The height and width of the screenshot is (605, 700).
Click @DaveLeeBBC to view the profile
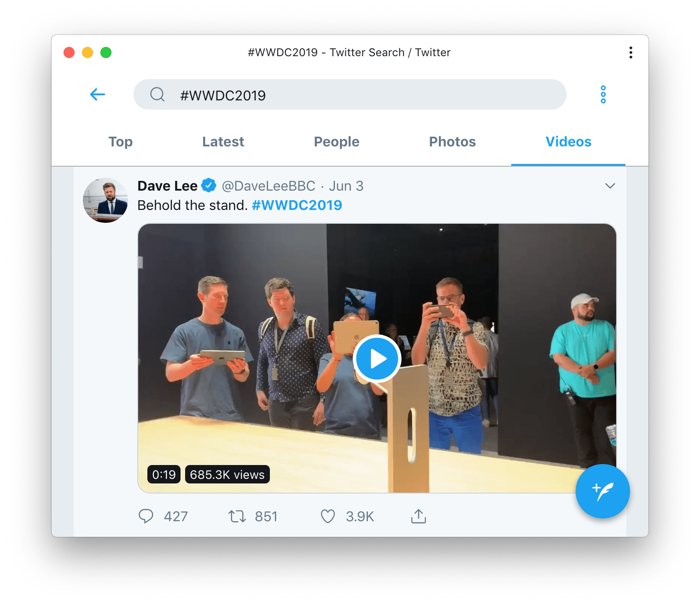[x=269, y=186]
